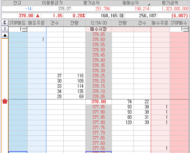
Task: Select the 377.60 price cell
Action: (98, 143)
